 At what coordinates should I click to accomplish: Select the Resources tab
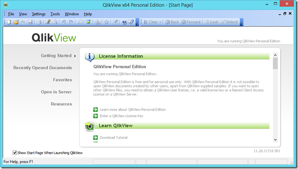tap(62, 104)
